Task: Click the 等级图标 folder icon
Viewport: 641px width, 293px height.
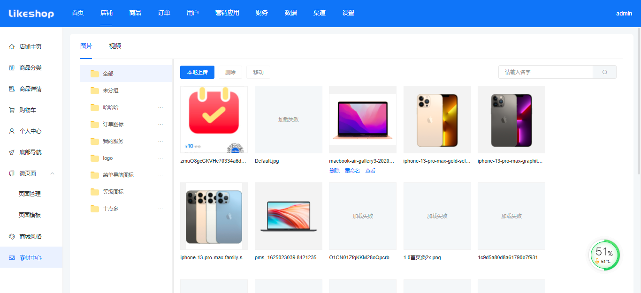Action: [95, 192]
